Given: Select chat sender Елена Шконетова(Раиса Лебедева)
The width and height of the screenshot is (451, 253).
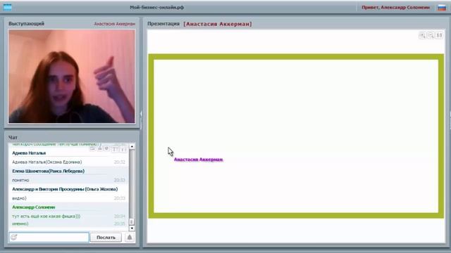Looking at the screenshot, I should 49,171.
